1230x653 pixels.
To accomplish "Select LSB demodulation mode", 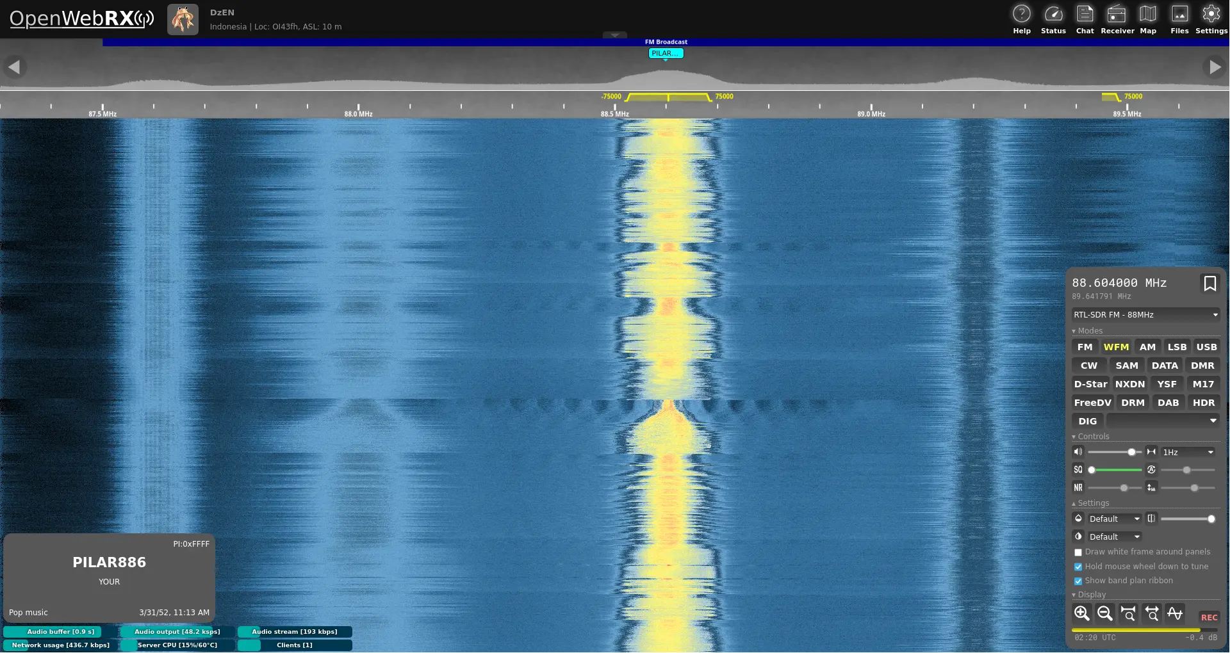I will click(1177, 347).
